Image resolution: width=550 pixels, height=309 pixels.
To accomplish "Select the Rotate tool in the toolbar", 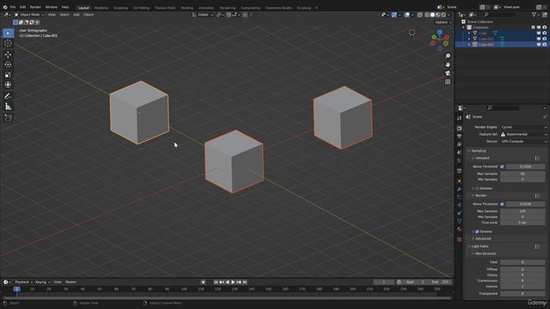I will 8,64.
